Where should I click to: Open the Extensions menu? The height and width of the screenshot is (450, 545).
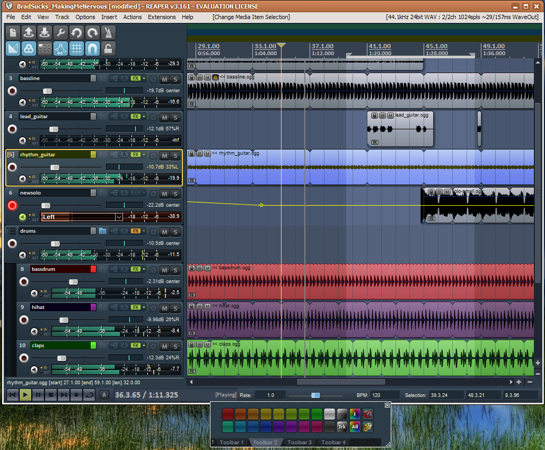162,17
